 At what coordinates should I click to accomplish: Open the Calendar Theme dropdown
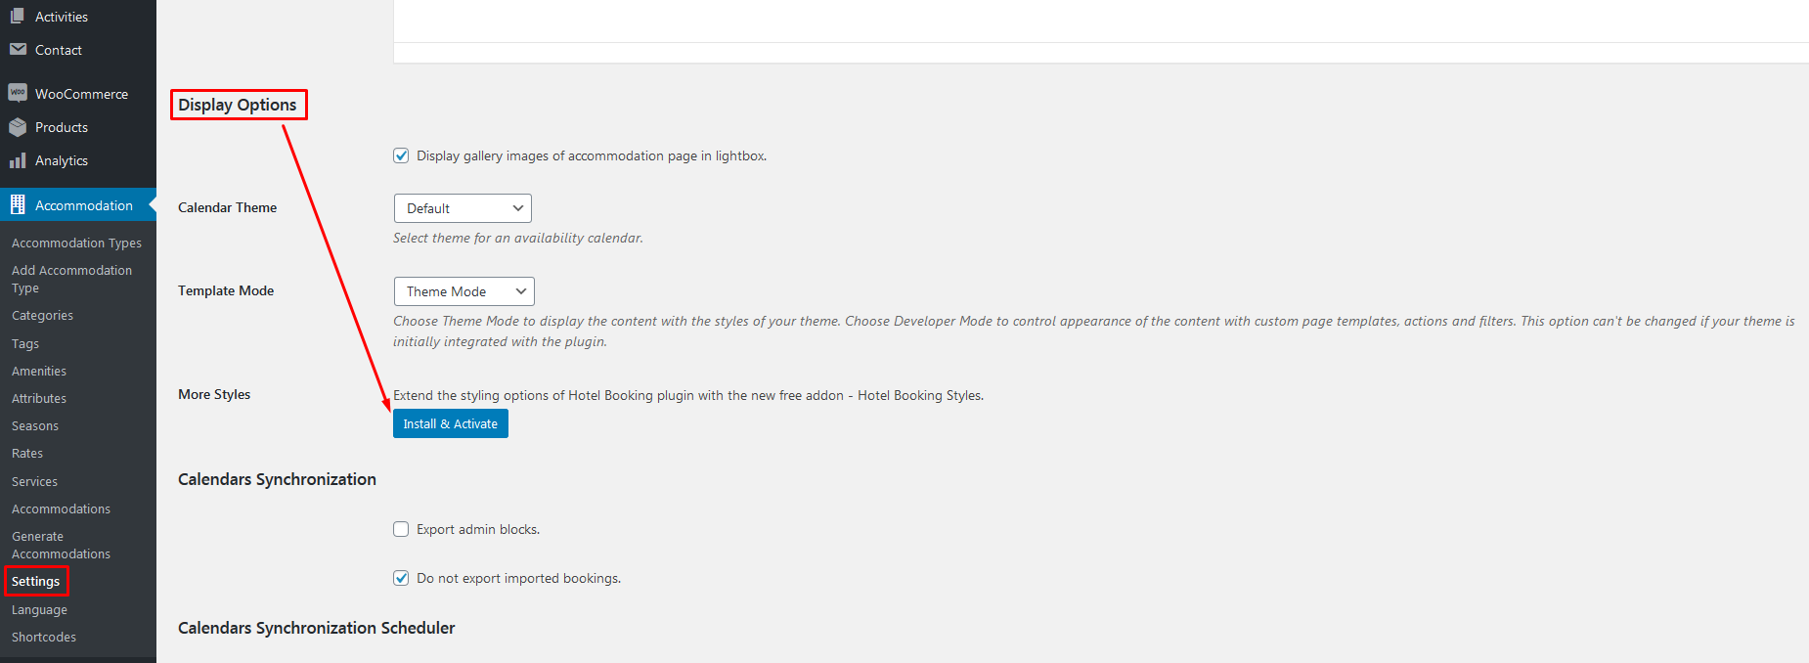point(463,208)
